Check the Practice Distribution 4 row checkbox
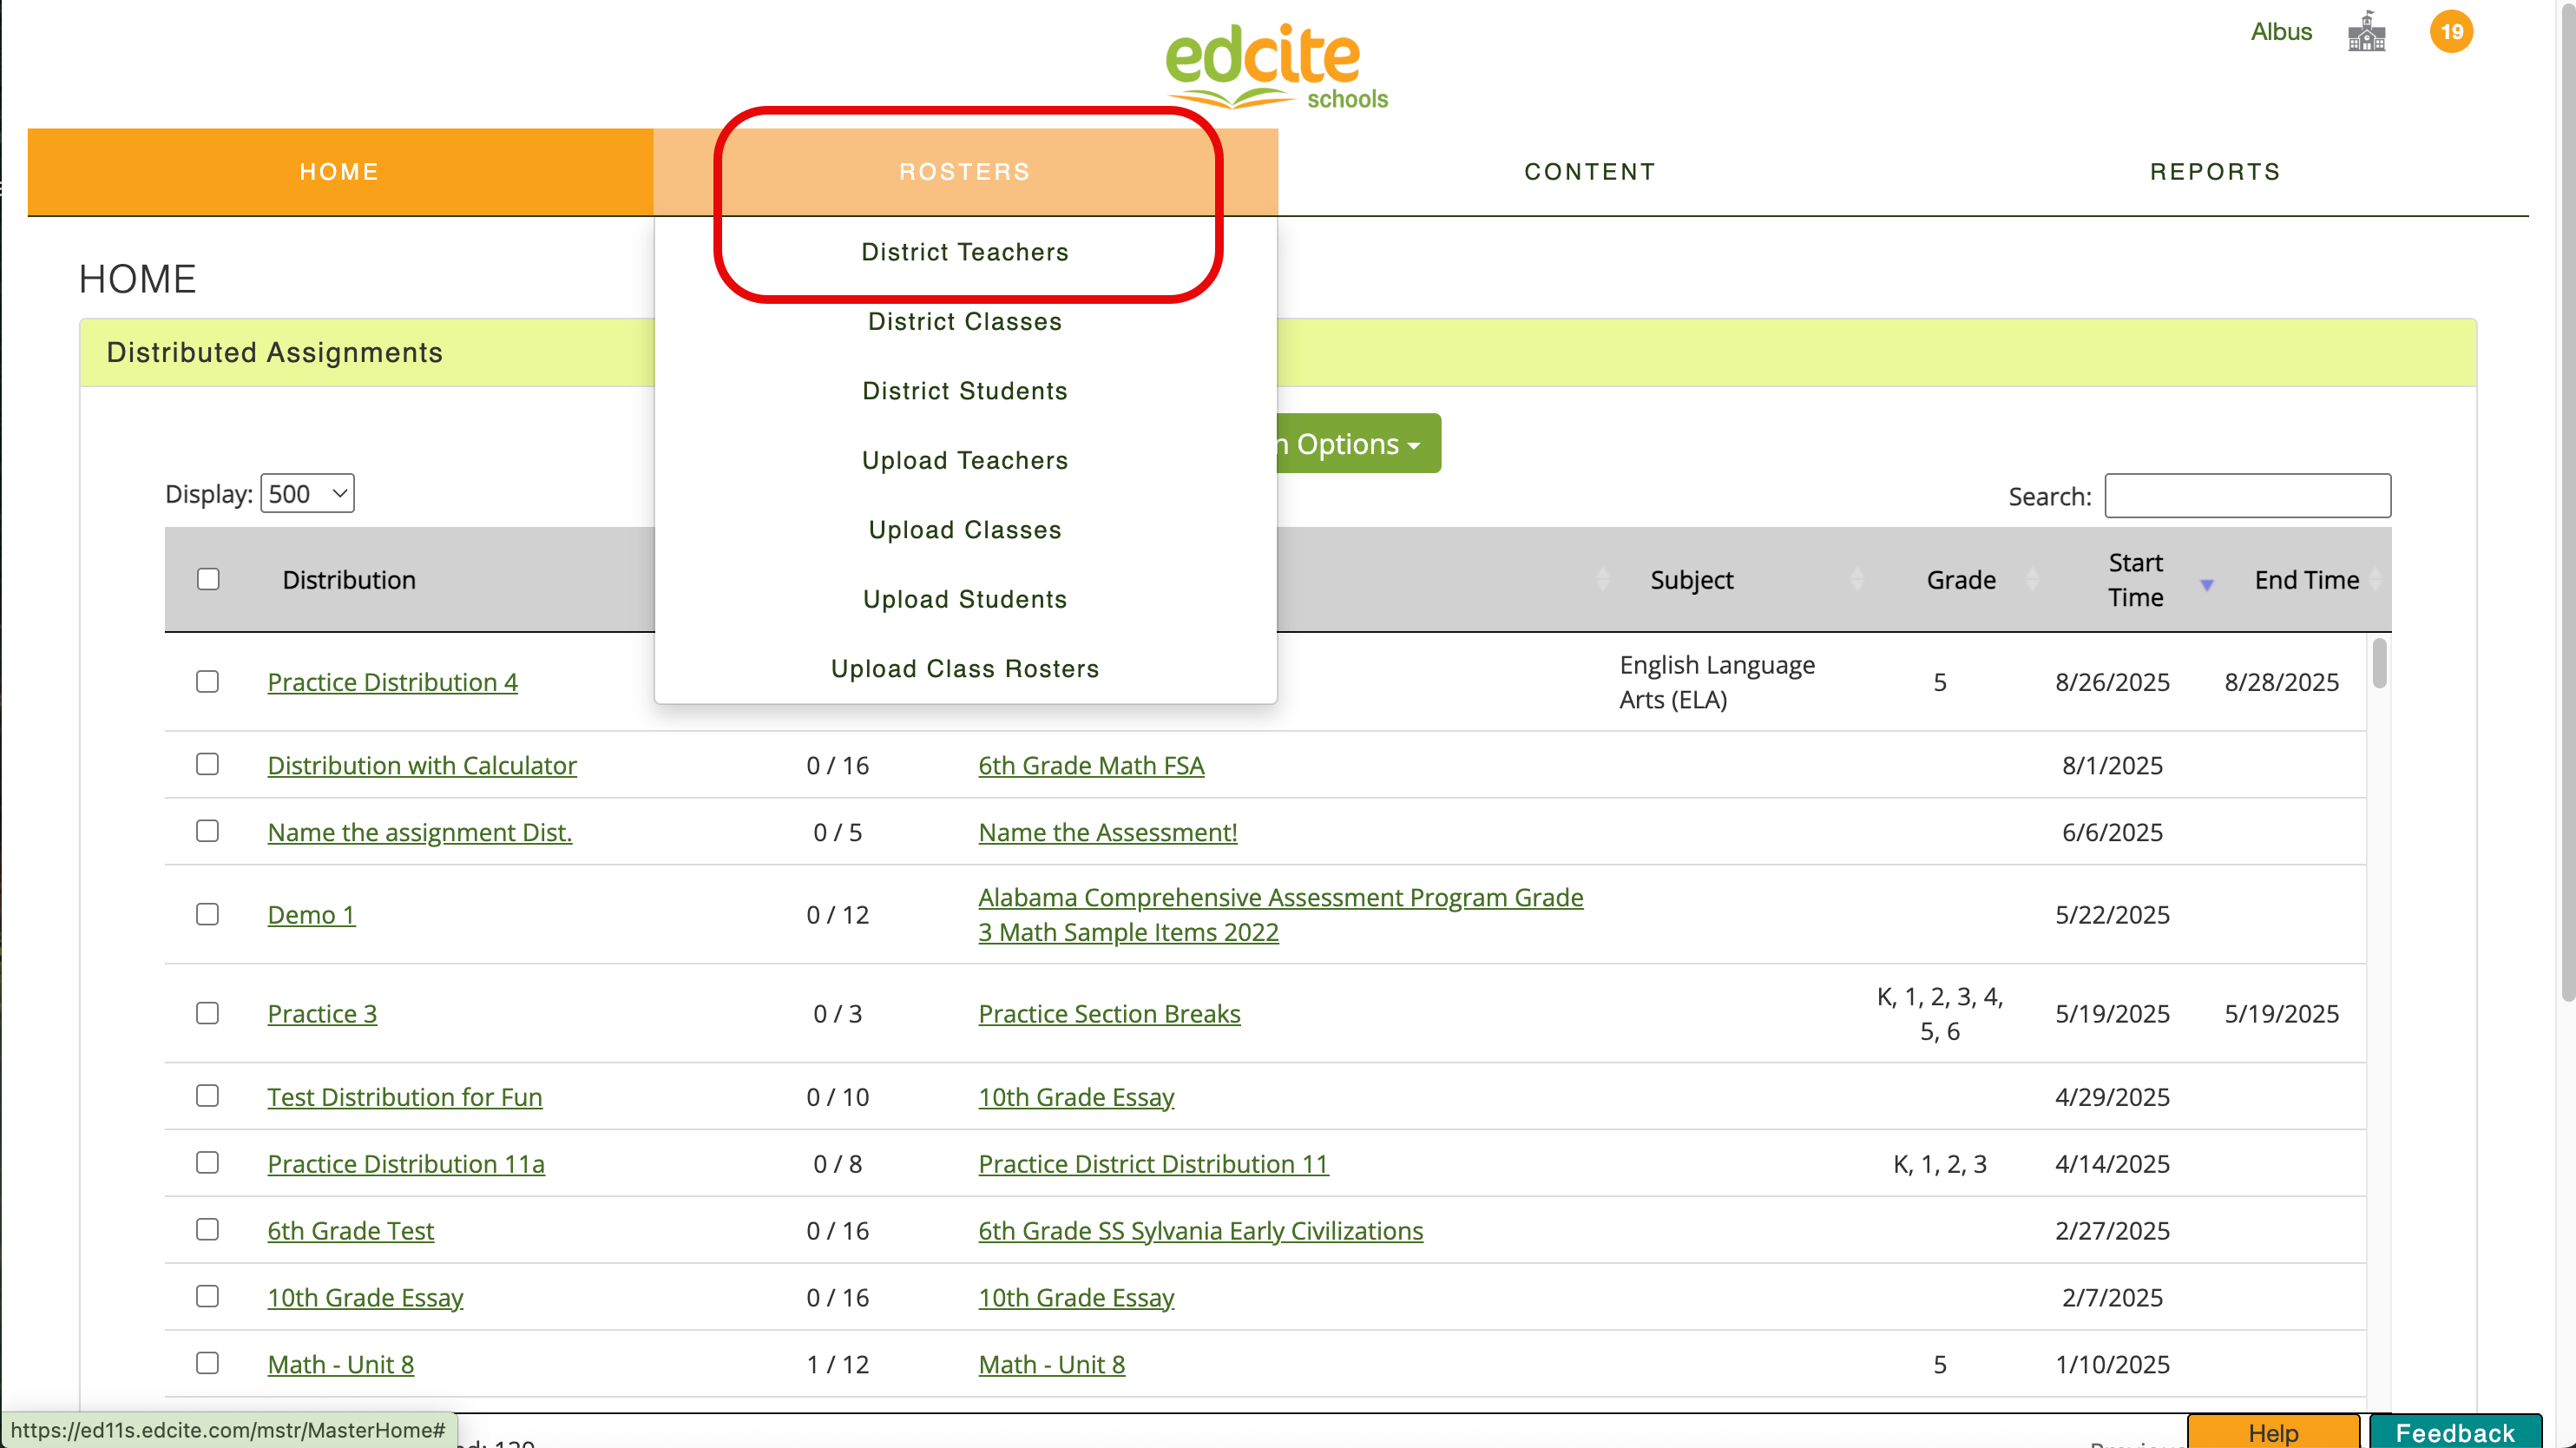The image size is (2576, 1448). point(207,682)
